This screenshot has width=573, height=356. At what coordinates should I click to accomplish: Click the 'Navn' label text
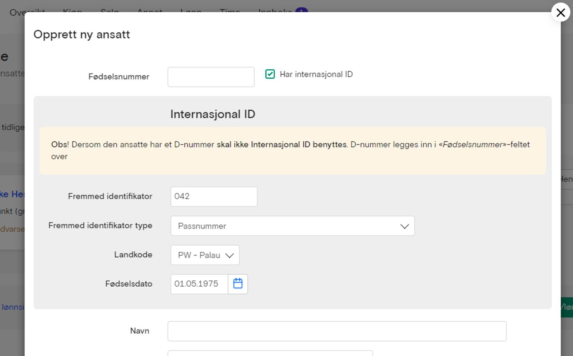pyautogui.click(x=140, y=331)
